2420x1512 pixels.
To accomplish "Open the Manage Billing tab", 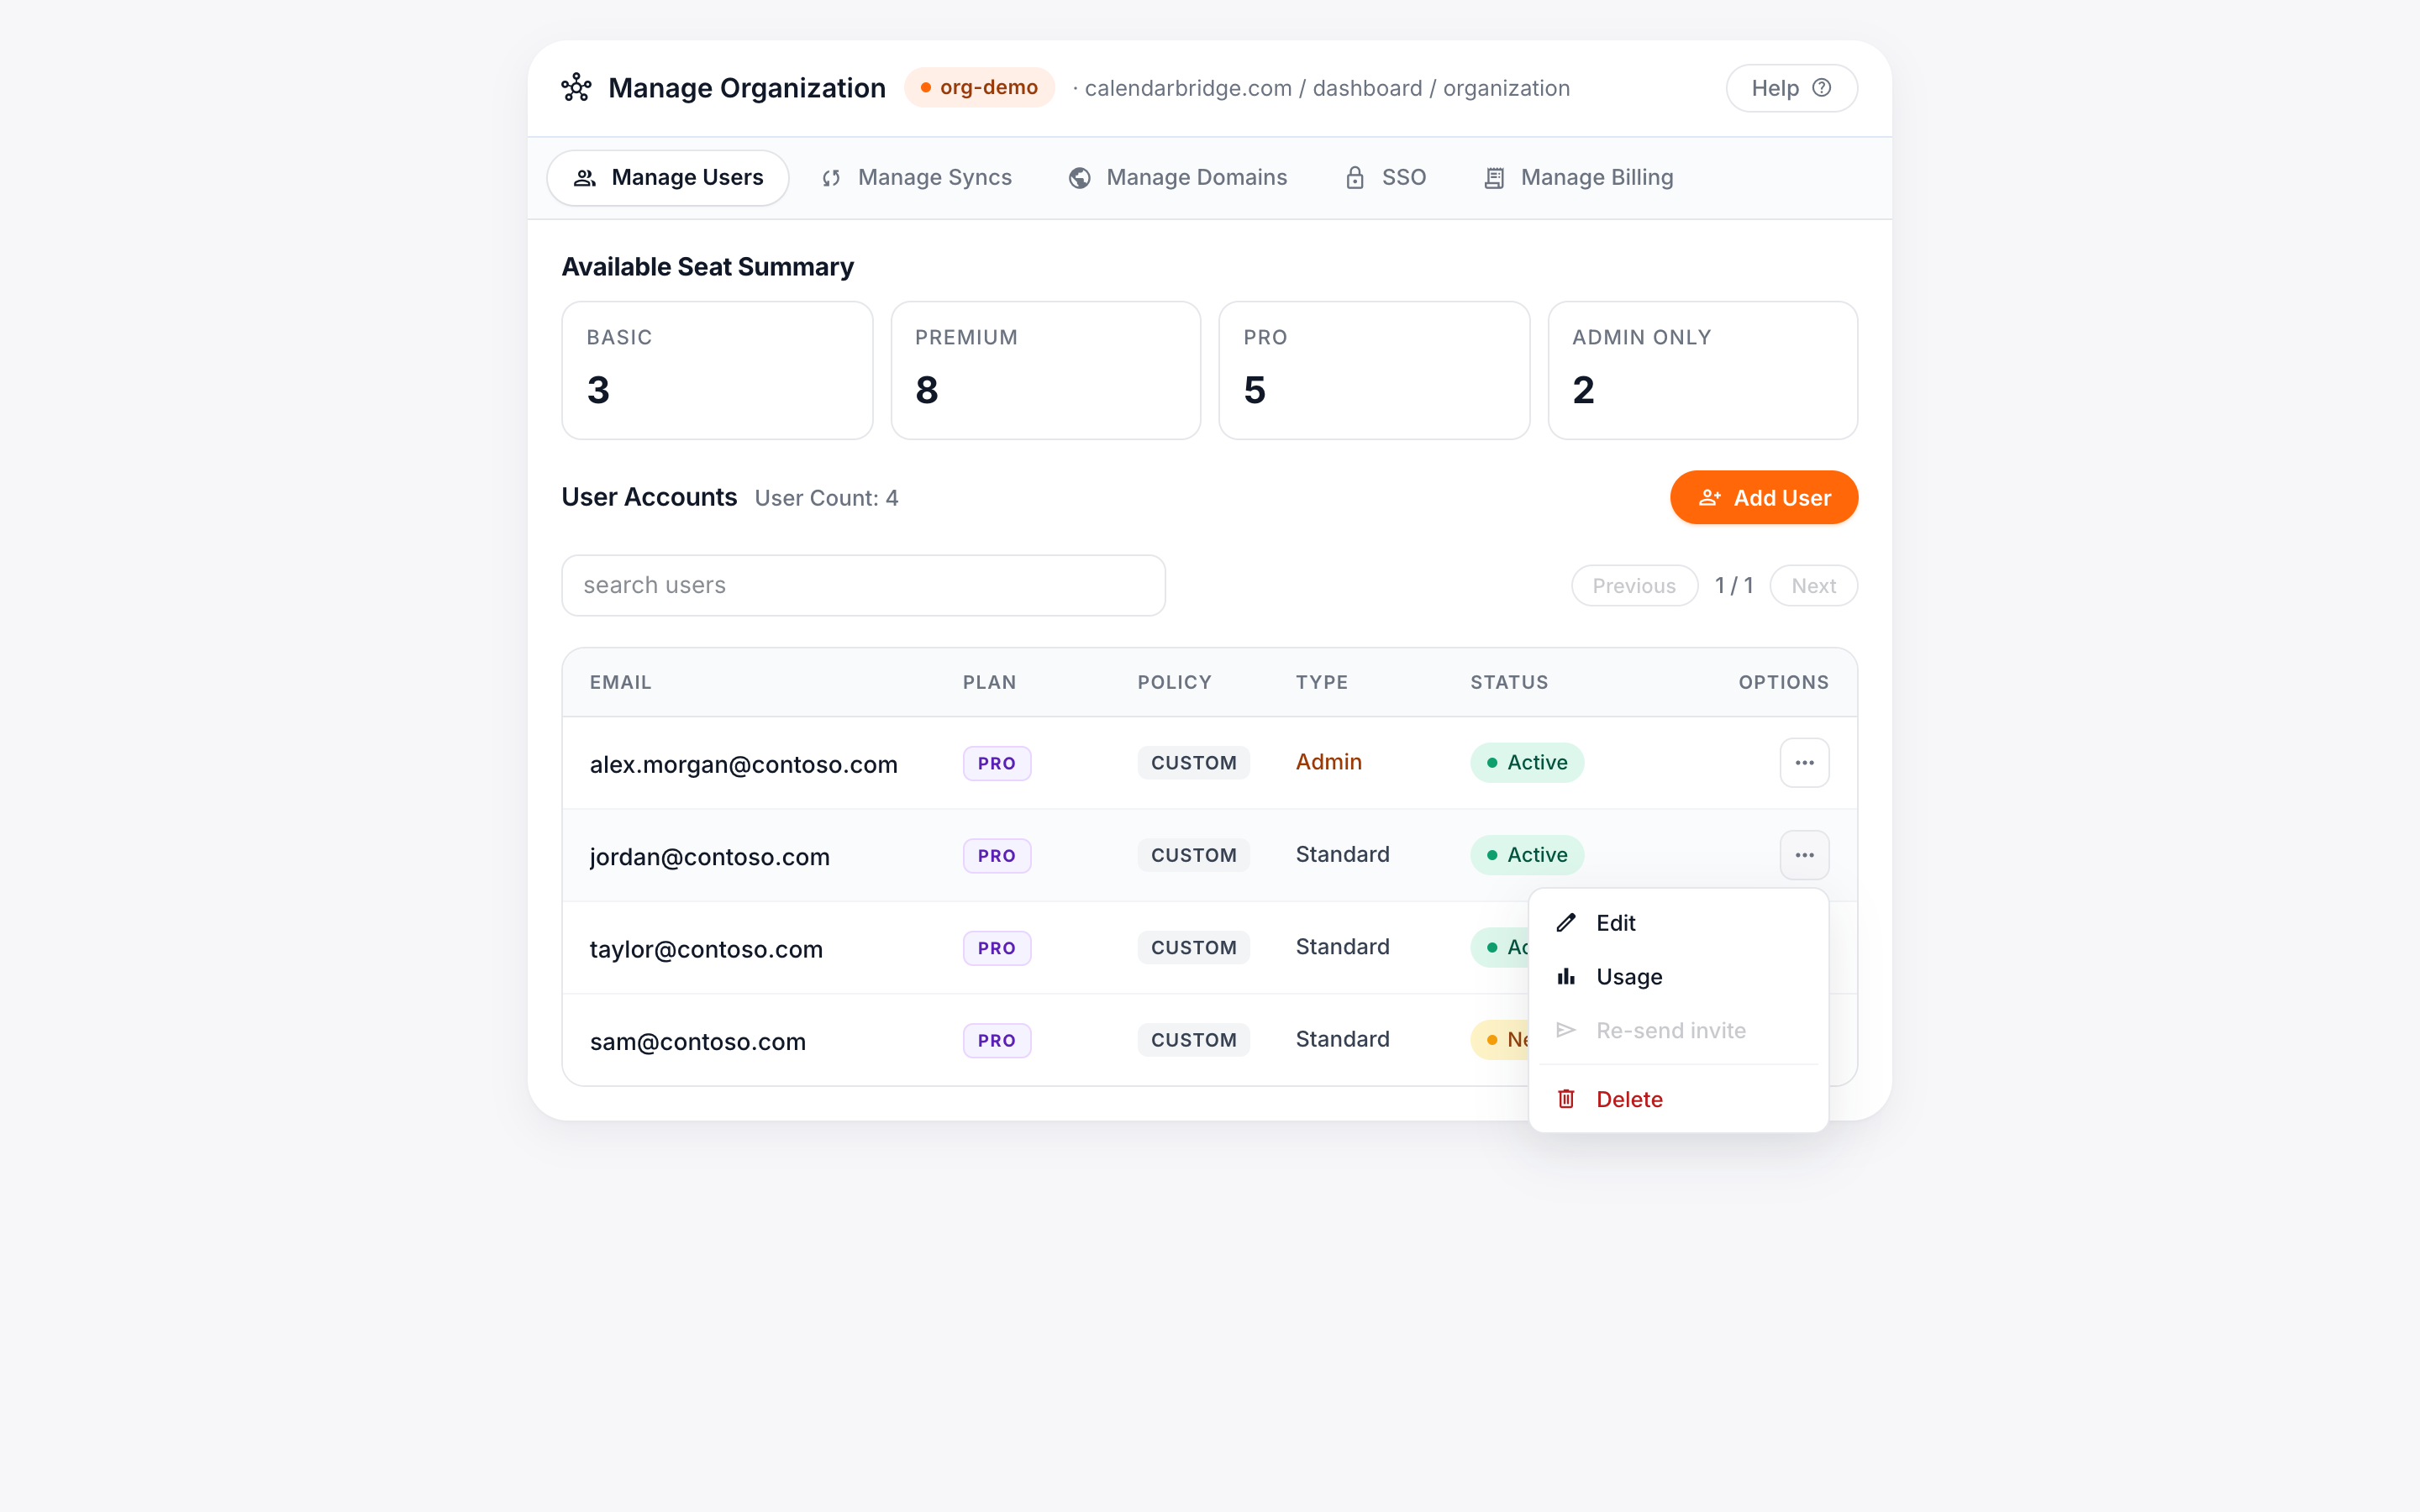I will pyautogui.click(x=1578, y=178).
